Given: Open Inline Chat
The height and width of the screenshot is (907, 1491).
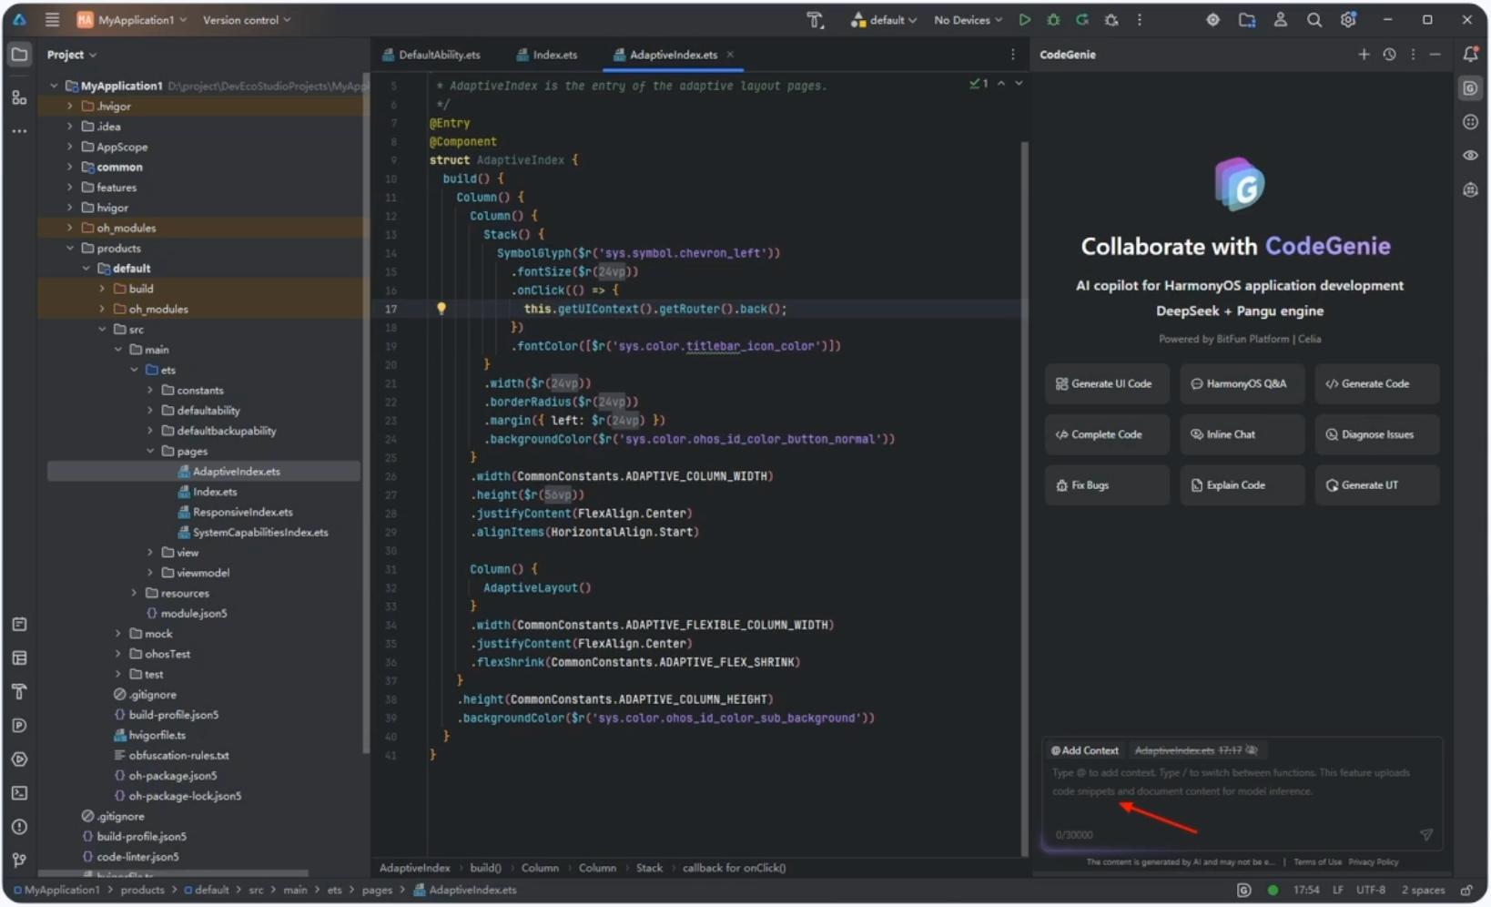Looking at the screenshot, I should coord(1242,434).
